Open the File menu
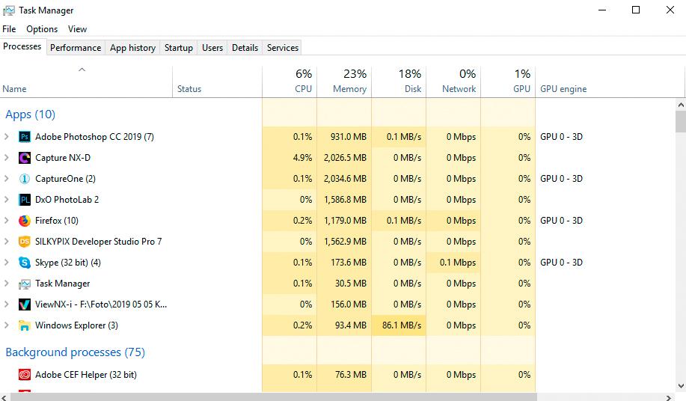Viewport: 686px width, 401px height. click(9, 29)
